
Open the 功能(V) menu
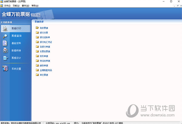[x=16, y=5]
